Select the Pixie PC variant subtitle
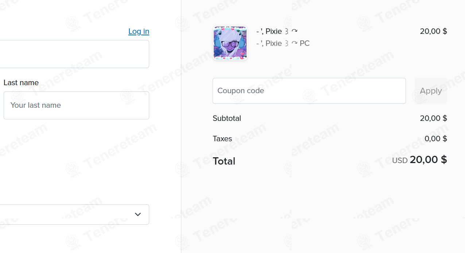The image size is (465, 253). [283, 43]
